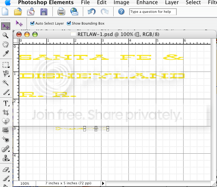Choose the Eyedropper tool
Screen dimensions: 217x187
click(x=6, y=53)
